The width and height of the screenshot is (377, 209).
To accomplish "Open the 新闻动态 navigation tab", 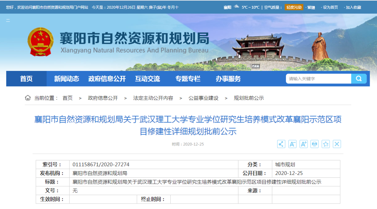I will pyautogui.click(x=67, y=79).
